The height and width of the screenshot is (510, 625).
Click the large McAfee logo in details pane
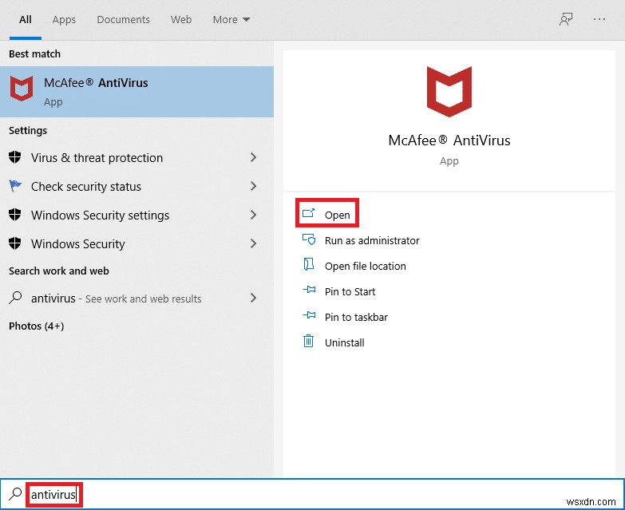pos(449,92)
